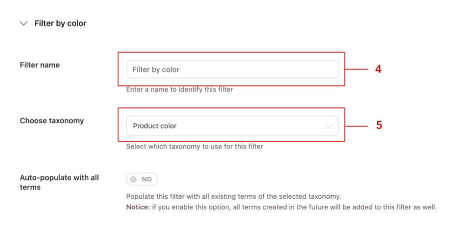Click the NO text on the toggle
The width and height of the screenshot is (459, 229).
click(147, 179)
